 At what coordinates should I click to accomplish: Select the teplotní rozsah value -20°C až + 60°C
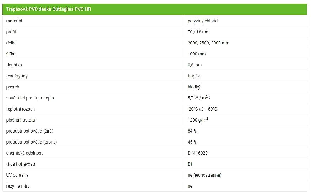tap(202, 109)
